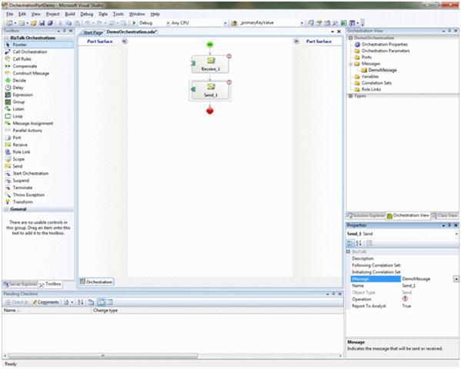Click the Receive_1 shape on the design surface

coord(210,64)
